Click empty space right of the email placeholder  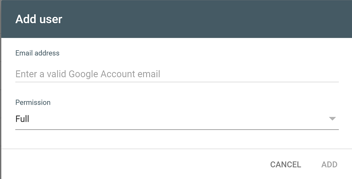(247, 74)
